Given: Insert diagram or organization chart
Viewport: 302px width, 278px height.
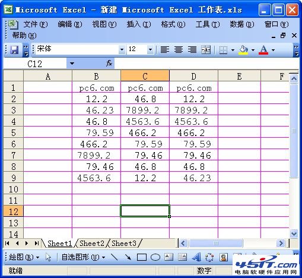Looking at the screenshot, I should click(x=209, y=257).
